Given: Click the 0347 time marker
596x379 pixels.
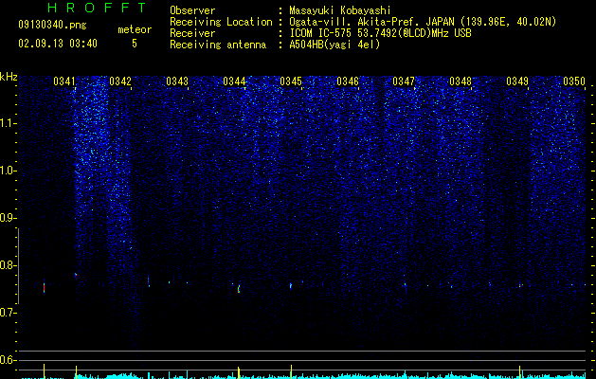Looking at the screenshot, I should (404, 81).
